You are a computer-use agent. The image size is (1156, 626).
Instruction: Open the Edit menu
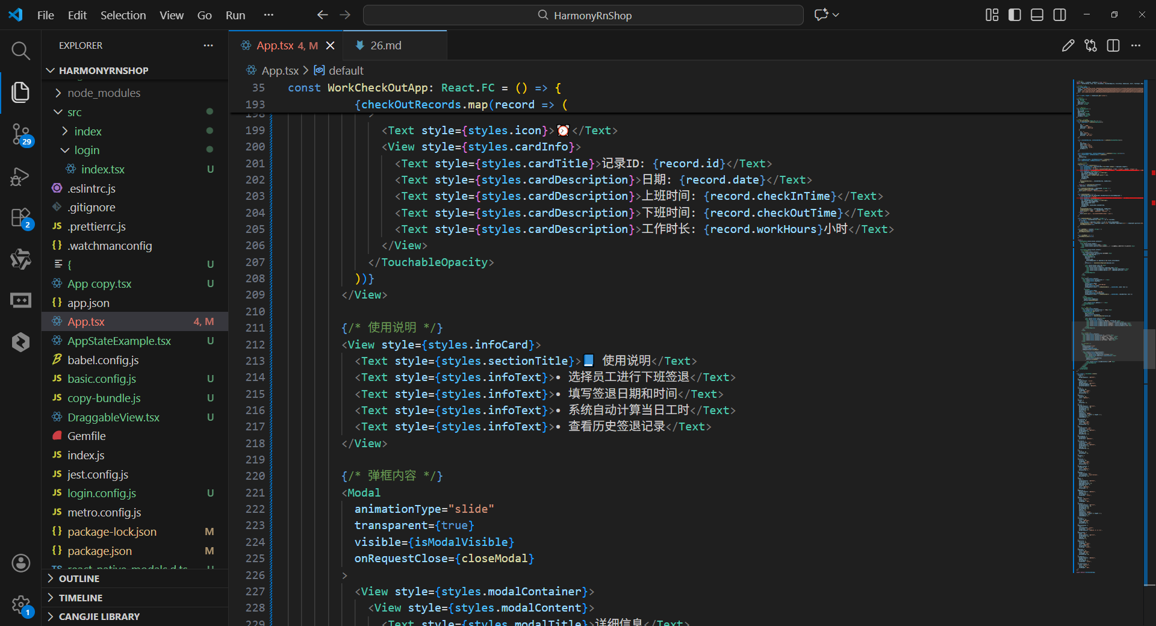tap(77, 15)
